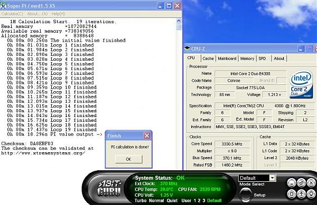Image resolution: width=317 pixels, height=205 pixels.
Task: Select Normal mode in Guru panel
Action: [x=156, y=201]
